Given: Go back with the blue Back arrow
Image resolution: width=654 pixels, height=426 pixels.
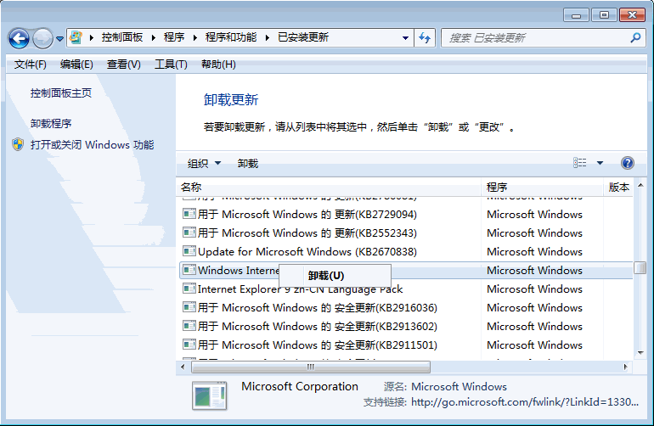Looking at the screenshot, I should (19, 39).
